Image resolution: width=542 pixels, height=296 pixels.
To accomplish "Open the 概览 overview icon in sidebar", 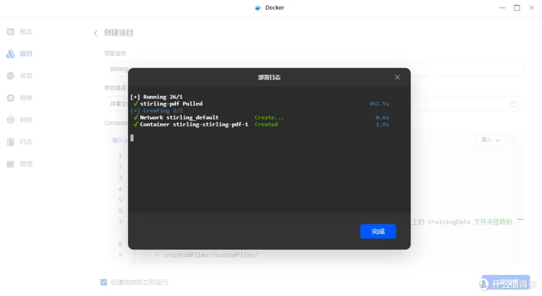I will pos(11,32).
